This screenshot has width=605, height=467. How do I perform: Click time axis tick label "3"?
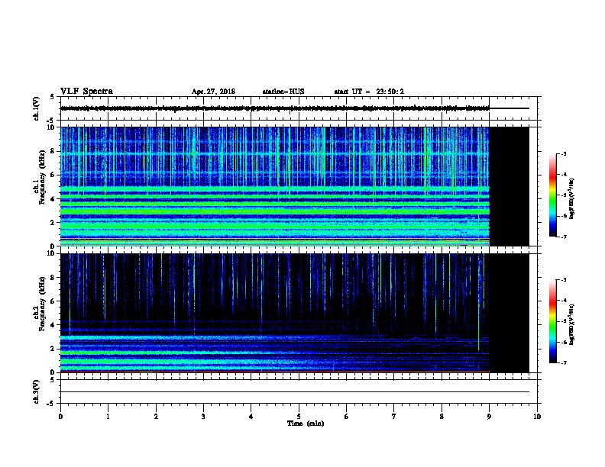click(203, 417)
